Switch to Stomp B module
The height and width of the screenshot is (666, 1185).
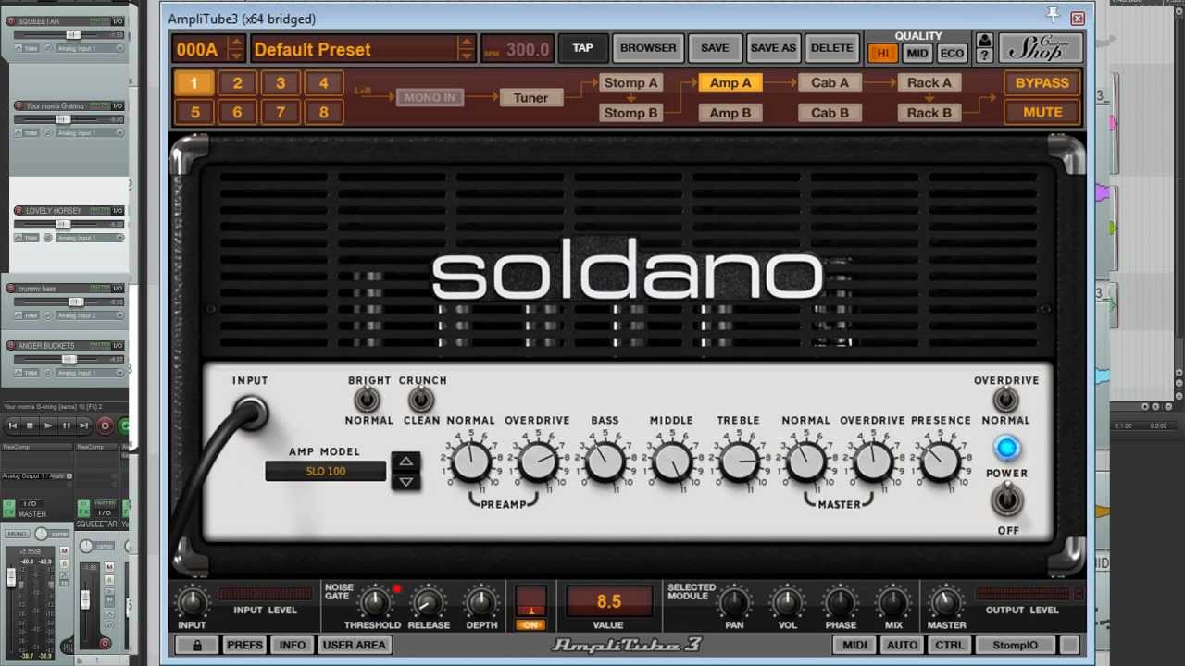[x=630, y=113]
